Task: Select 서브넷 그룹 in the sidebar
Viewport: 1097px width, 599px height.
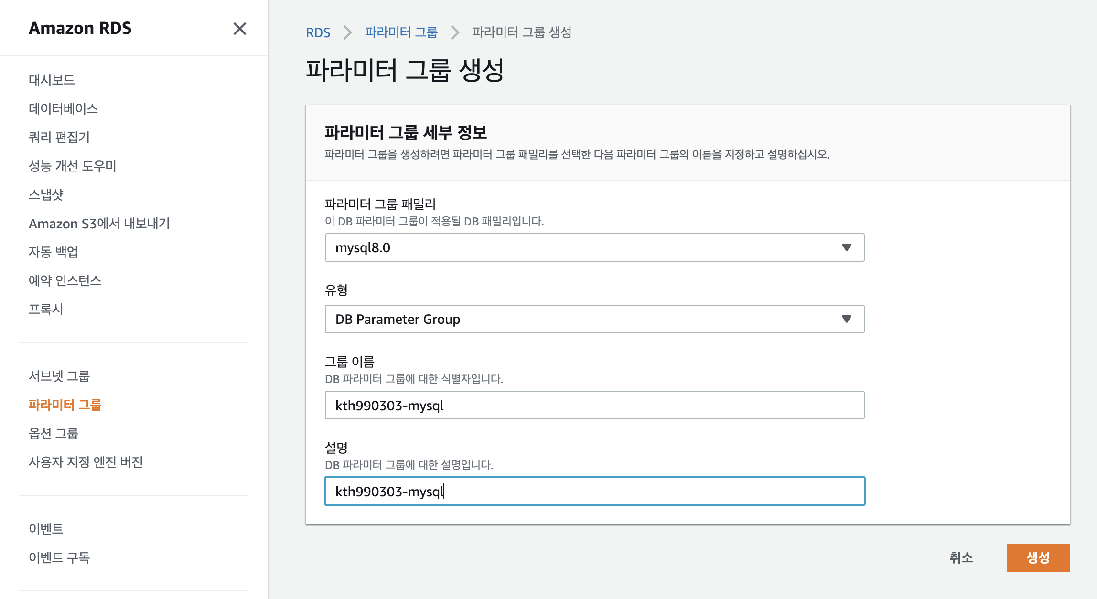Action: (59, 376)
